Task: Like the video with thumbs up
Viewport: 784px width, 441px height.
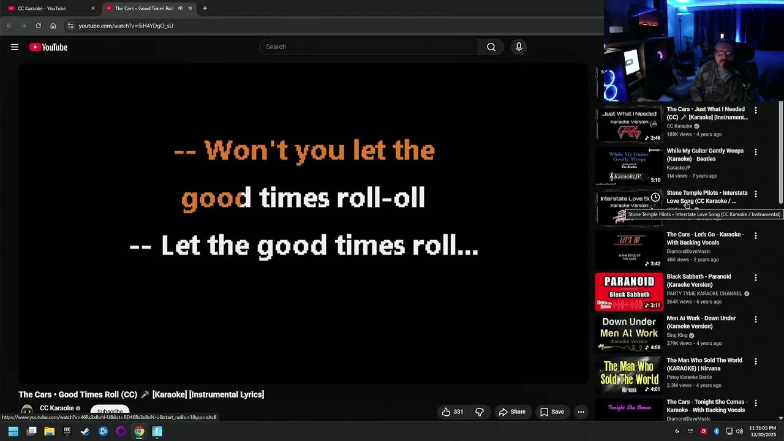Action: [453, 412]
